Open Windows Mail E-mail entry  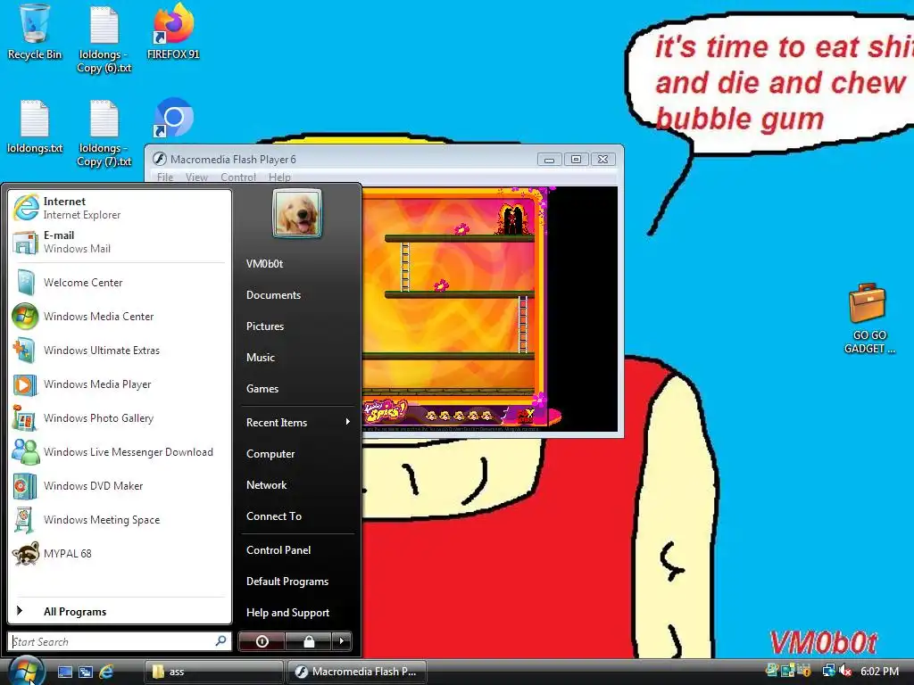(x=120, y=242)
